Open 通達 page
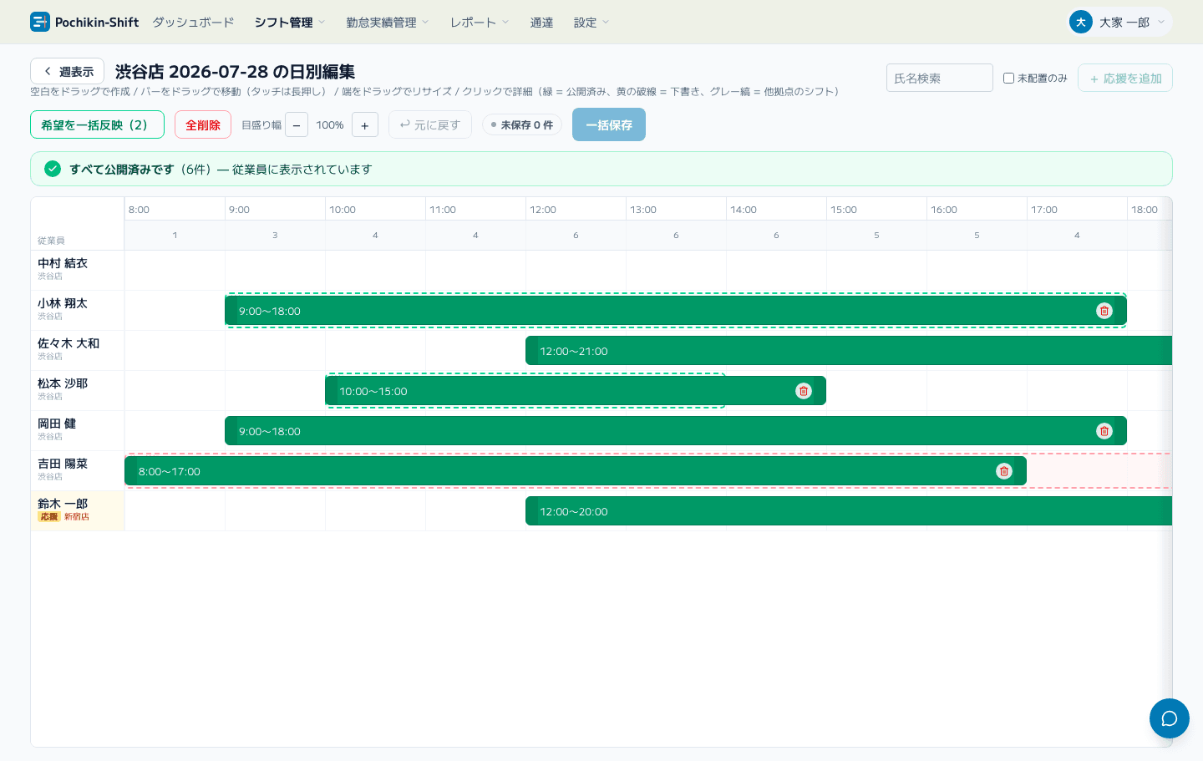The image size is (1203, 761). coord(541,23)
